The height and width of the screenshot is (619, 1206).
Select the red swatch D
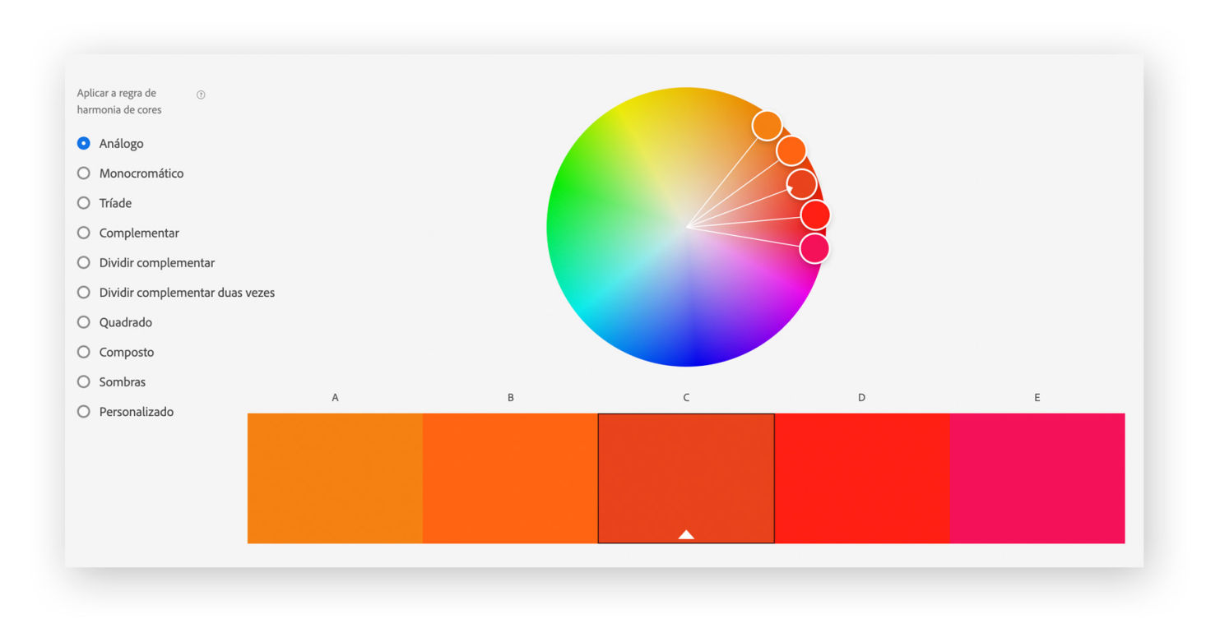(x=862, y=478)
